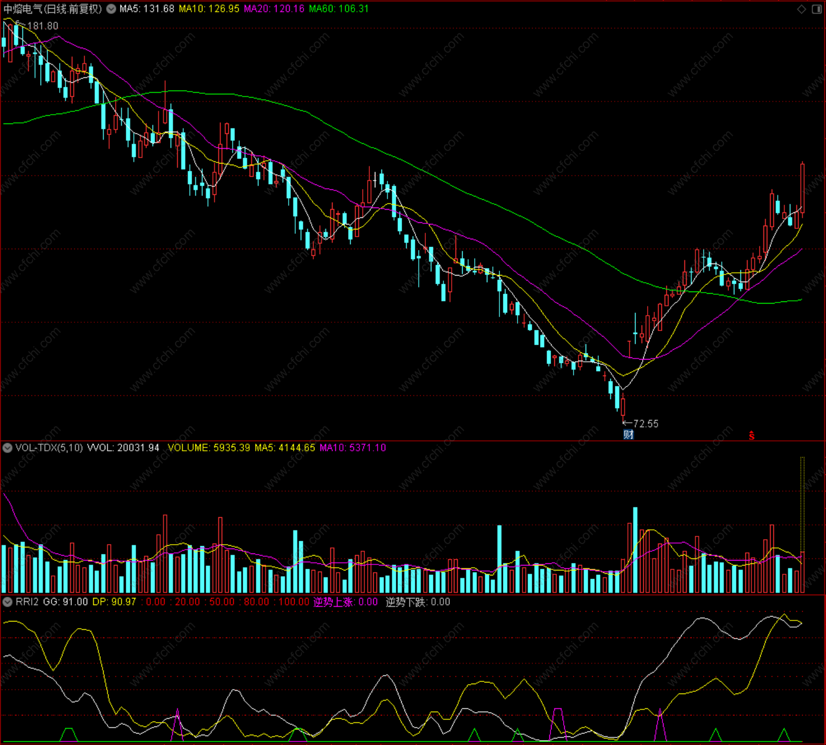Click the red S marker below chart
Image resolution: width=826 pixels, height=745 pixels.
click(x=751, y=436)
